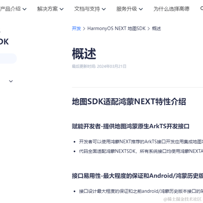Open the 文档与支持 menu
Screen dimensions: 203x203
pos(87,9)
